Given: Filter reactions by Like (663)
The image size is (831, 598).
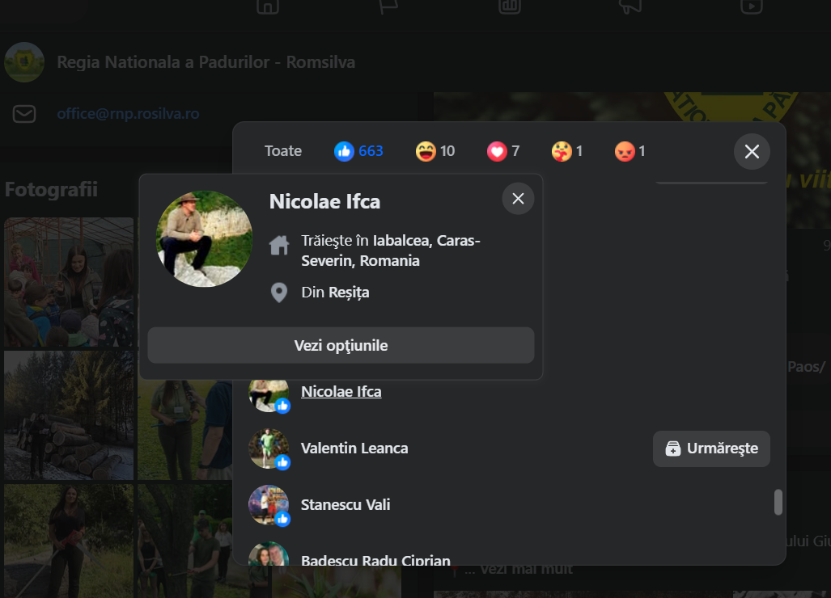Looking at the screenshot, I should 359,151.
